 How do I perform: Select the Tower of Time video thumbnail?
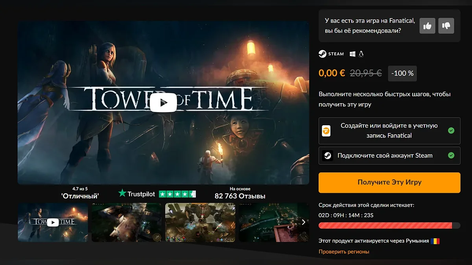click(53, 222)
